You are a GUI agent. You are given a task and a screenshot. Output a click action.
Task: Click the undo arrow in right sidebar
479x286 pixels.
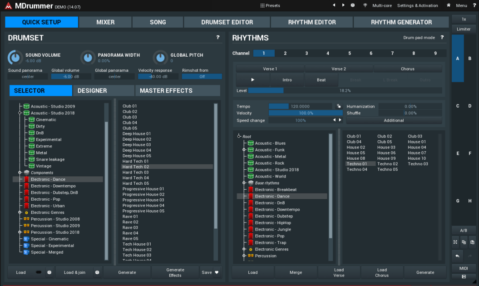[457, 256]
